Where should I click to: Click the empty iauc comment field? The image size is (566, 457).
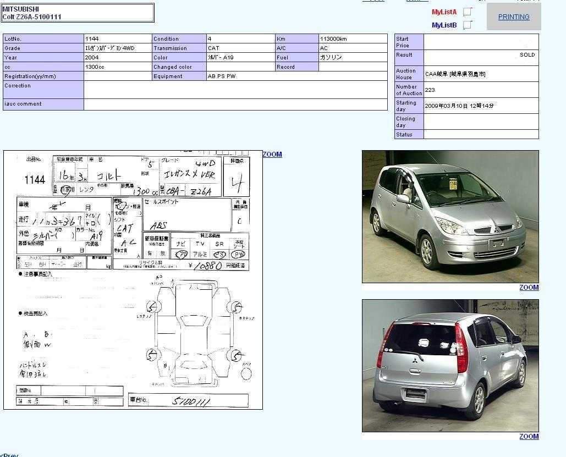click(x=235, y=104)
